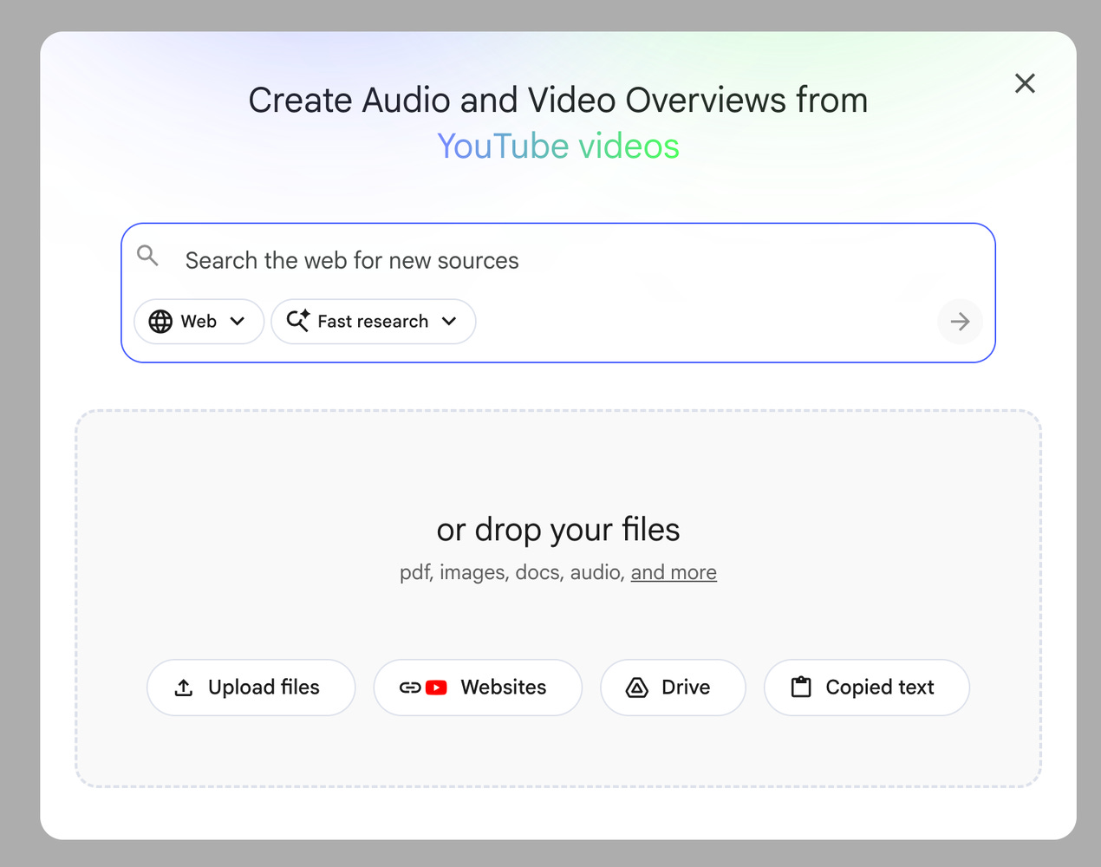
Task: Click the search magnifier icon
Action: [x=148, y=256]
